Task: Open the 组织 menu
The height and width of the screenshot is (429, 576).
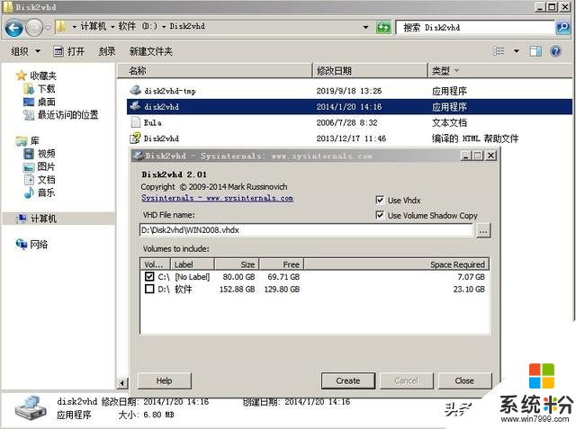Action: pos(25,51)
